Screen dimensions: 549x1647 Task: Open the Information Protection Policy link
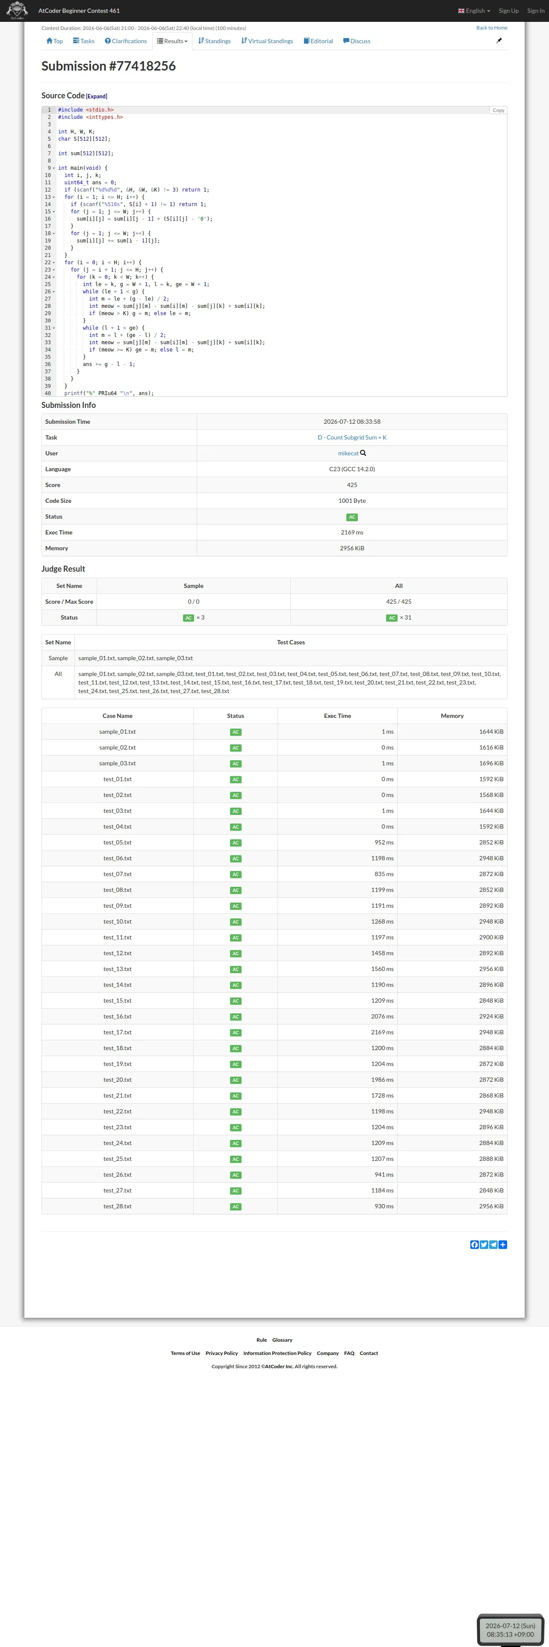pos(277,1353)
